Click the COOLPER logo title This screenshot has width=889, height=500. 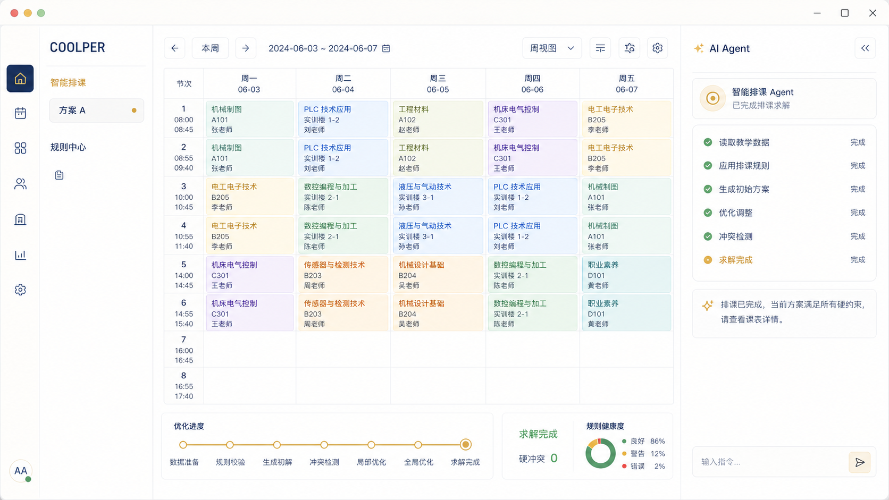click(78, 47)
